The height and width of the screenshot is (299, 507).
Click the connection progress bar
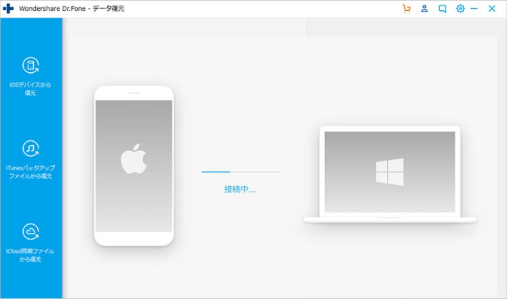[x=241, y=172]
